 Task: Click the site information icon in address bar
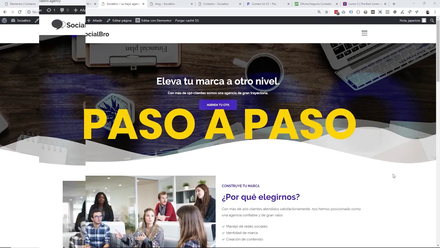pyautogui.click(x=29, y=12)
